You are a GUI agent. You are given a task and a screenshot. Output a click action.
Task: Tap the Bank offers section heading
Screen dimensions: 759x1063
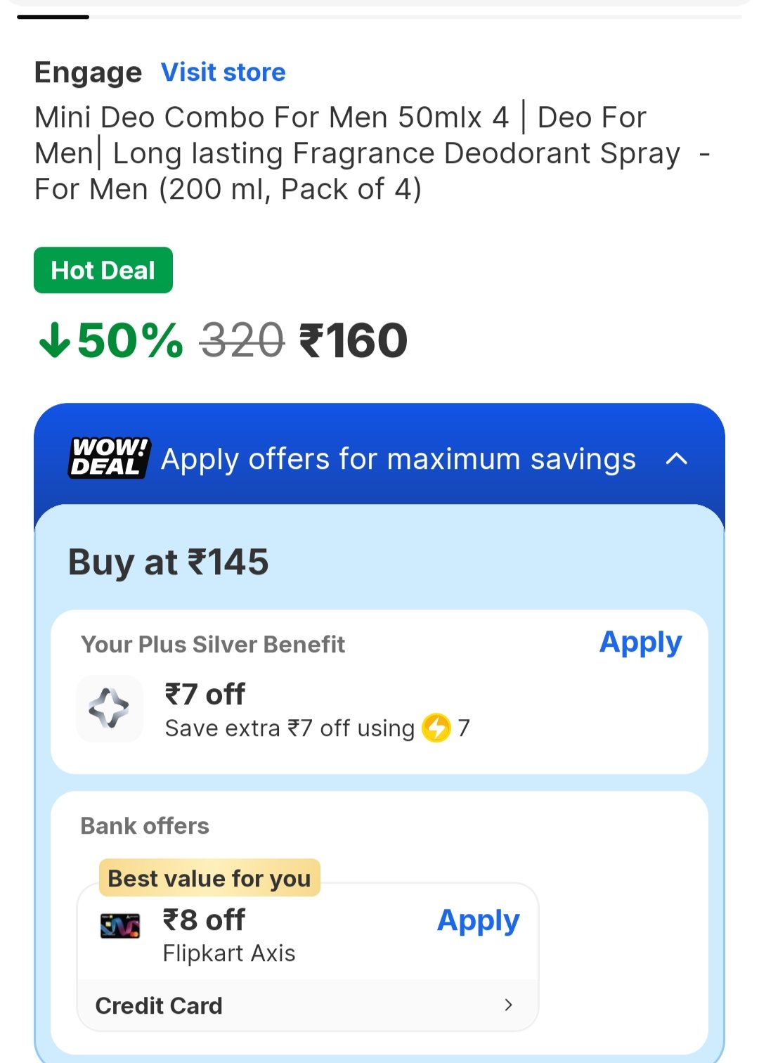pos(145,826)
